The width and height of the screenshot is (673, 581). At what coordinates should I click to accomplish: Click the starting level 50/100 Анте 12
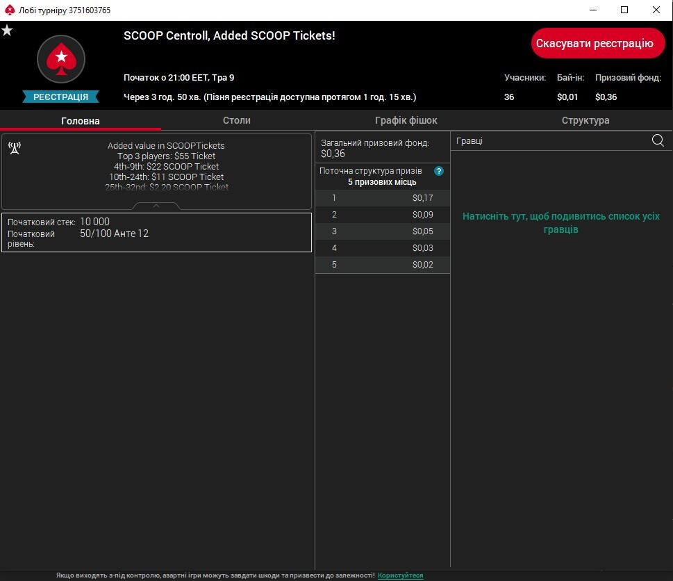(114, 234)
